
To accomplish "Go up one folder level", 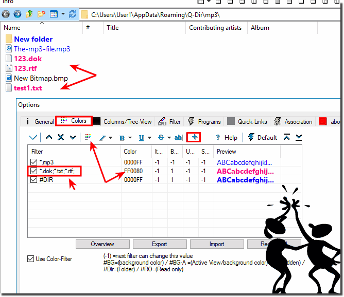I will [x=29, y=14].
